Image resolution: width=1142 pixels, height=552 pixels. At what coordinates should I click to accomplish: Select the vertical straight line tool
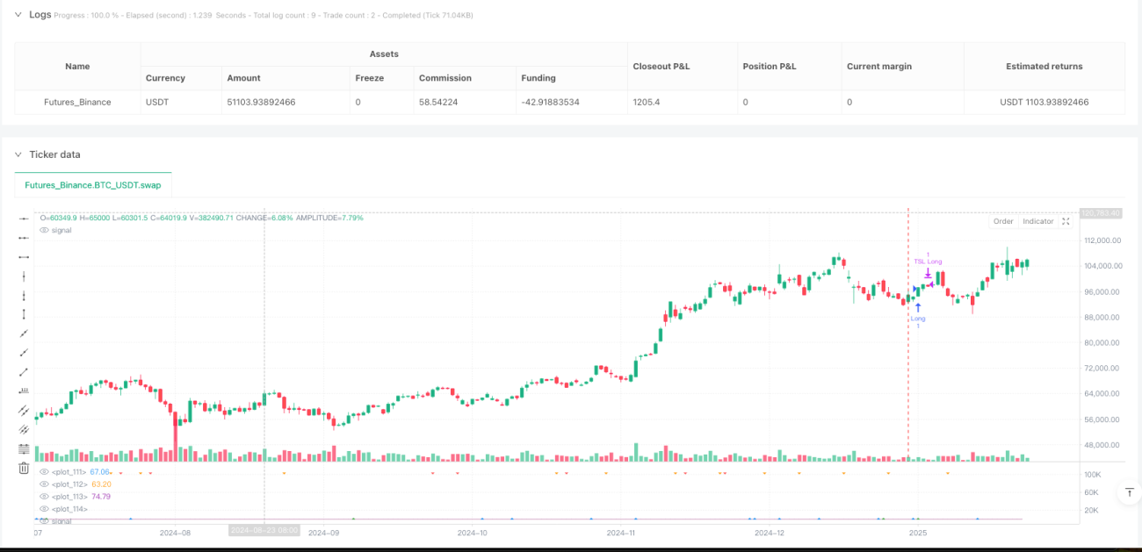[24, 276]
